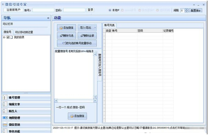Click the horizontal scroll left arrow
Screen dimensions: 208x135
[56, 101]
